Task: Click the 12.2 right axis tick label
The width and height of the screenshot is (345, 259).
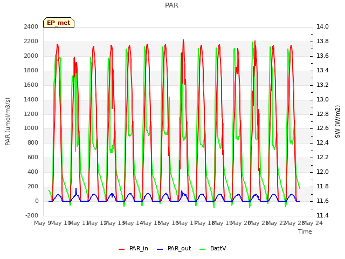Action: click(322, 158)
